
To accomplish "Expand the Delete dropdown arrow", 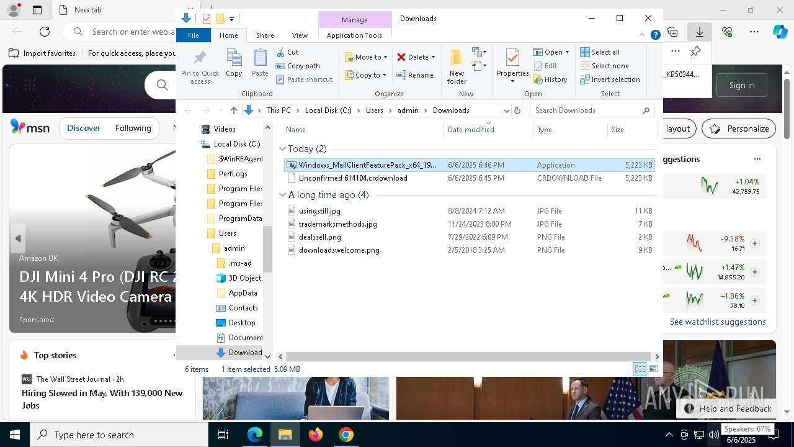I will pos(433,57).
